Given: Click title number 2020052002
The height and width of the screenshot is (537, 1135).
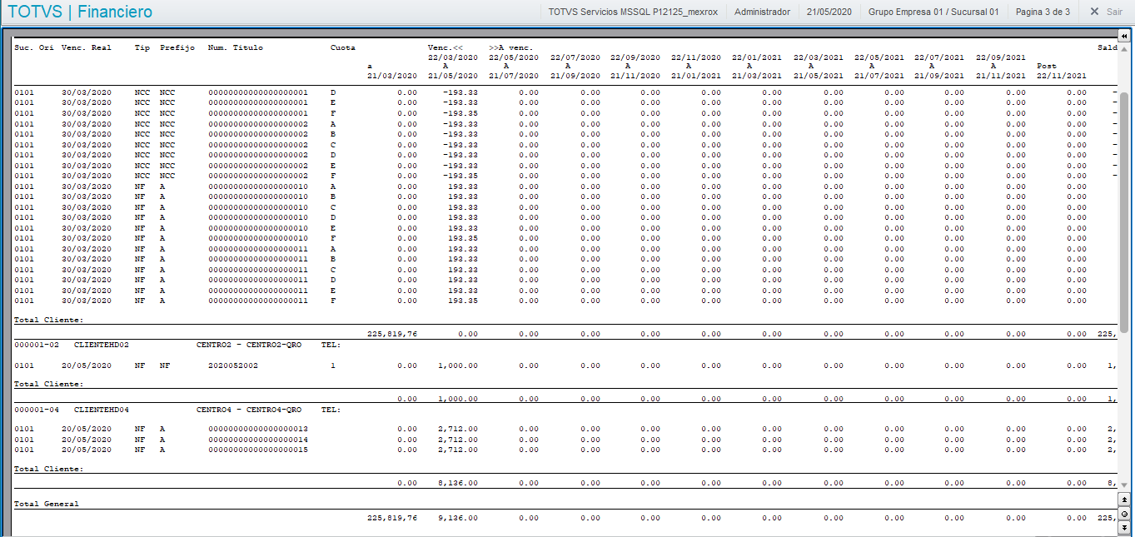Looking at the screenshot, I should pyautogui.click(x=233, y=365).
